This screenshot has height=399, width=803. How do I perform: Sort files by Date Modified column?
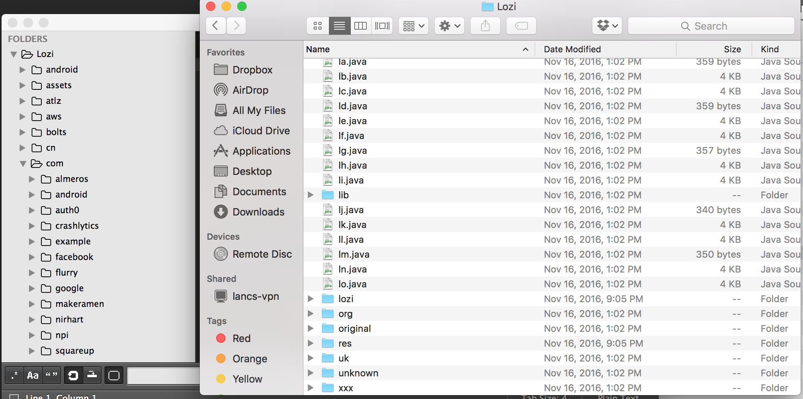click(x=572, y=49)
